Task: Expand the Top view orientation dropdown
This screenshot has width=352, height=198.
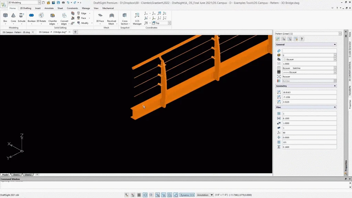Action: (x=169, y=23)
